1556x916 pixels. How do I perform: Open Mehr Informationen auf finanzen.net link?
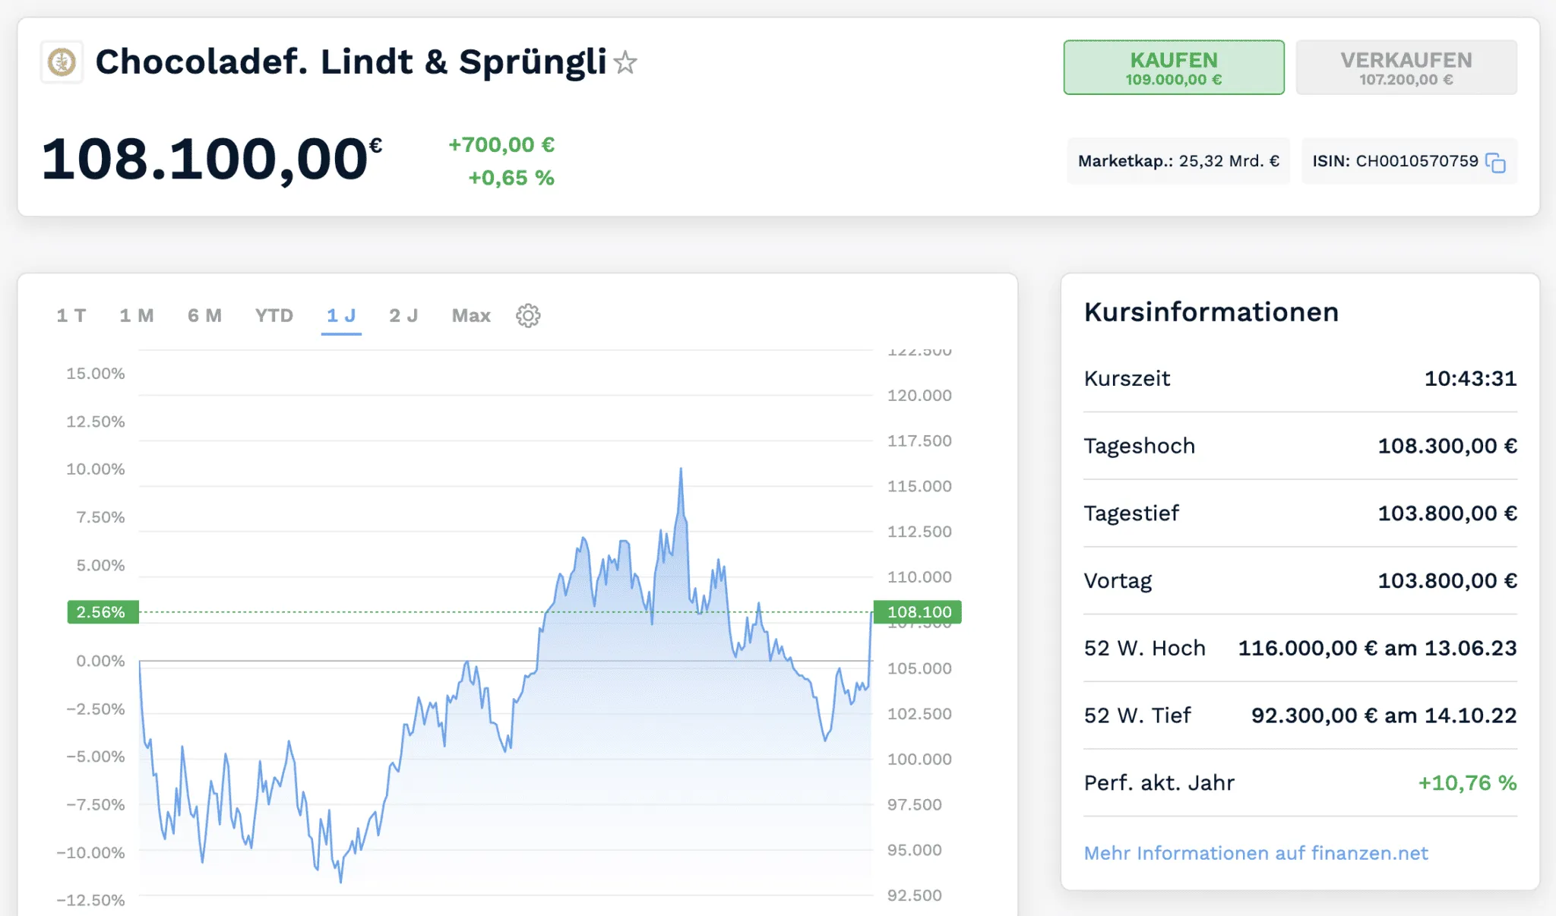(1256, 853)
